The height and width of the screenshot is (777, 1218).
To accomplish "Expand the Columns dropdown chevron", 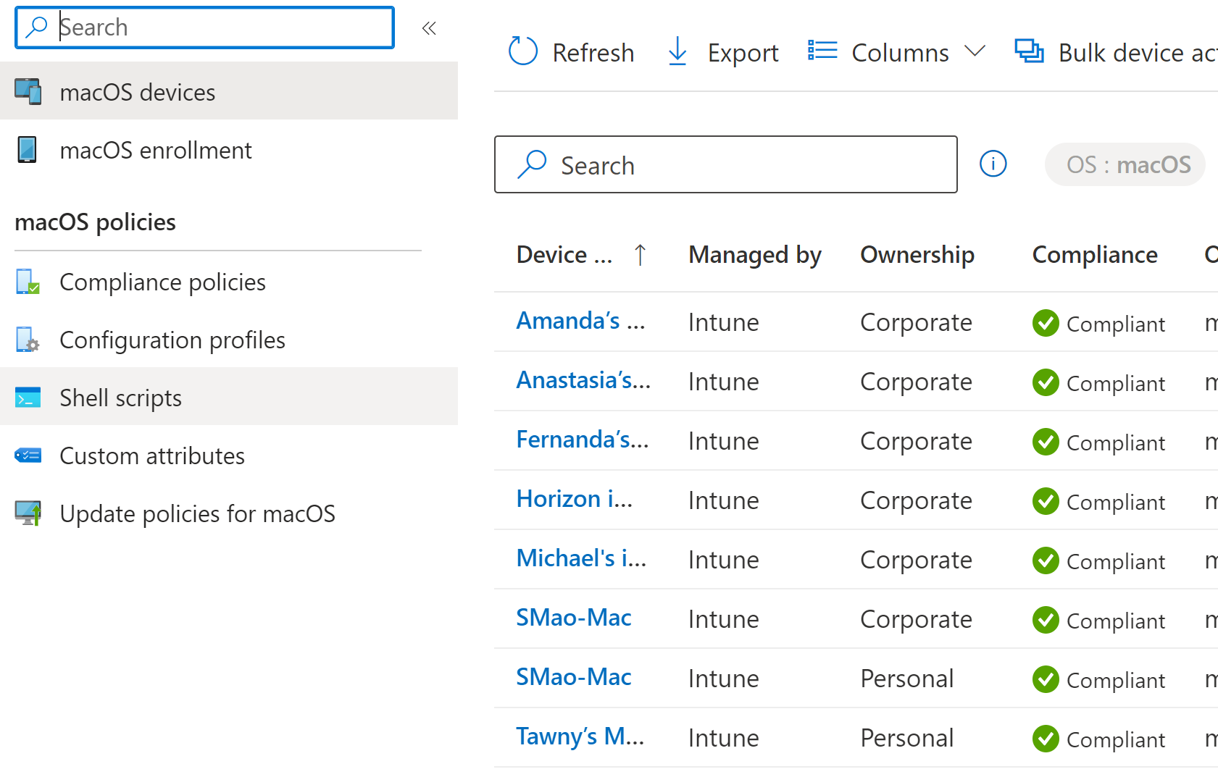I will click(975, 51).
